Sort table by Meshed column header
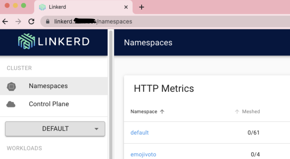 [251, 112]
